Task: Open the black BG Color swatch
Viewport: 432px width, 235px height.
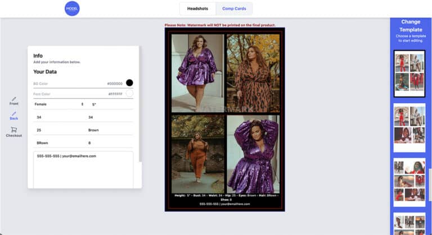Action: point(129,83)
